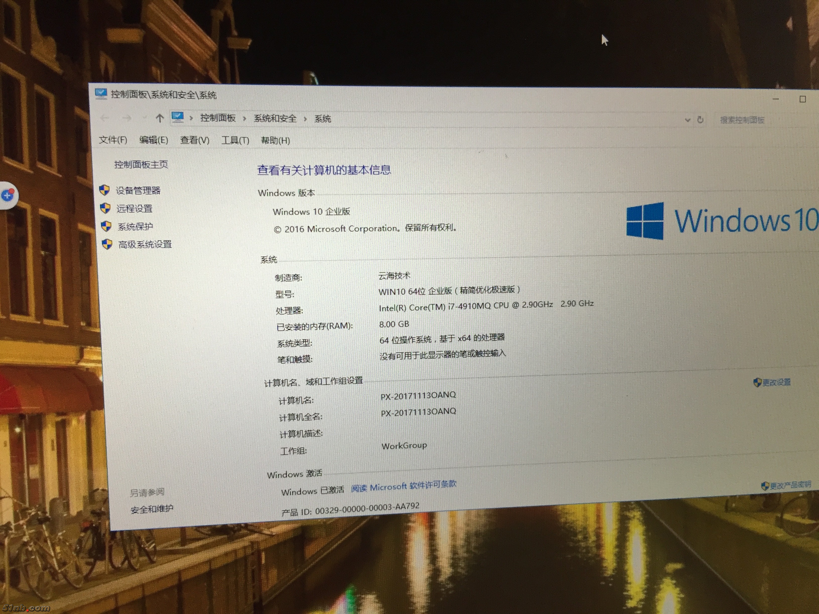Click the refresh icon in address bar

[700, 120]
